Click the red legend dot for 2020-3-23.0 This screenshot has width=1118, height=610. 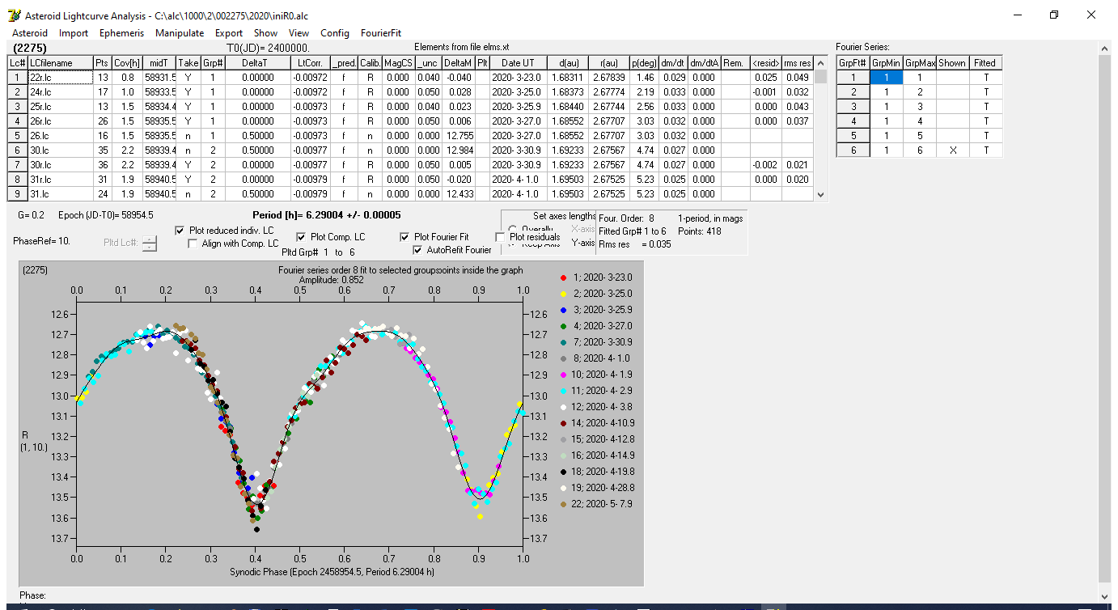click(564, 277)
